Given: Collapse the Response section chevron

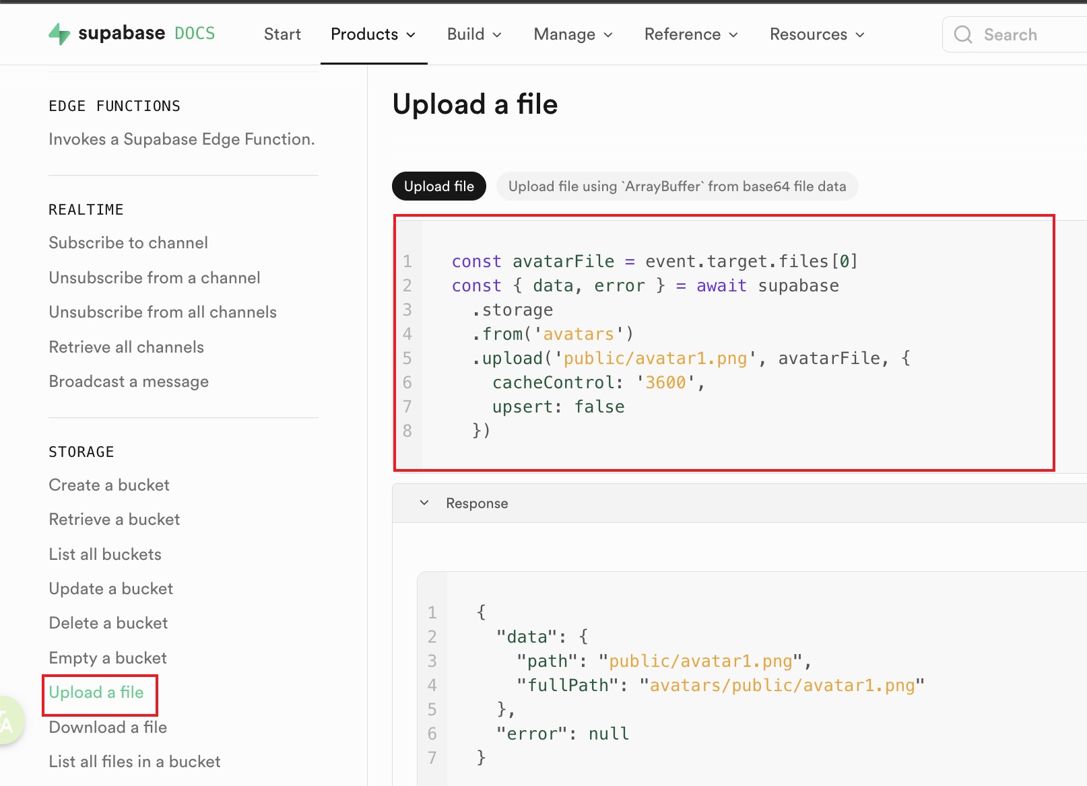Looking at the screenshot, I should [424, 503].
